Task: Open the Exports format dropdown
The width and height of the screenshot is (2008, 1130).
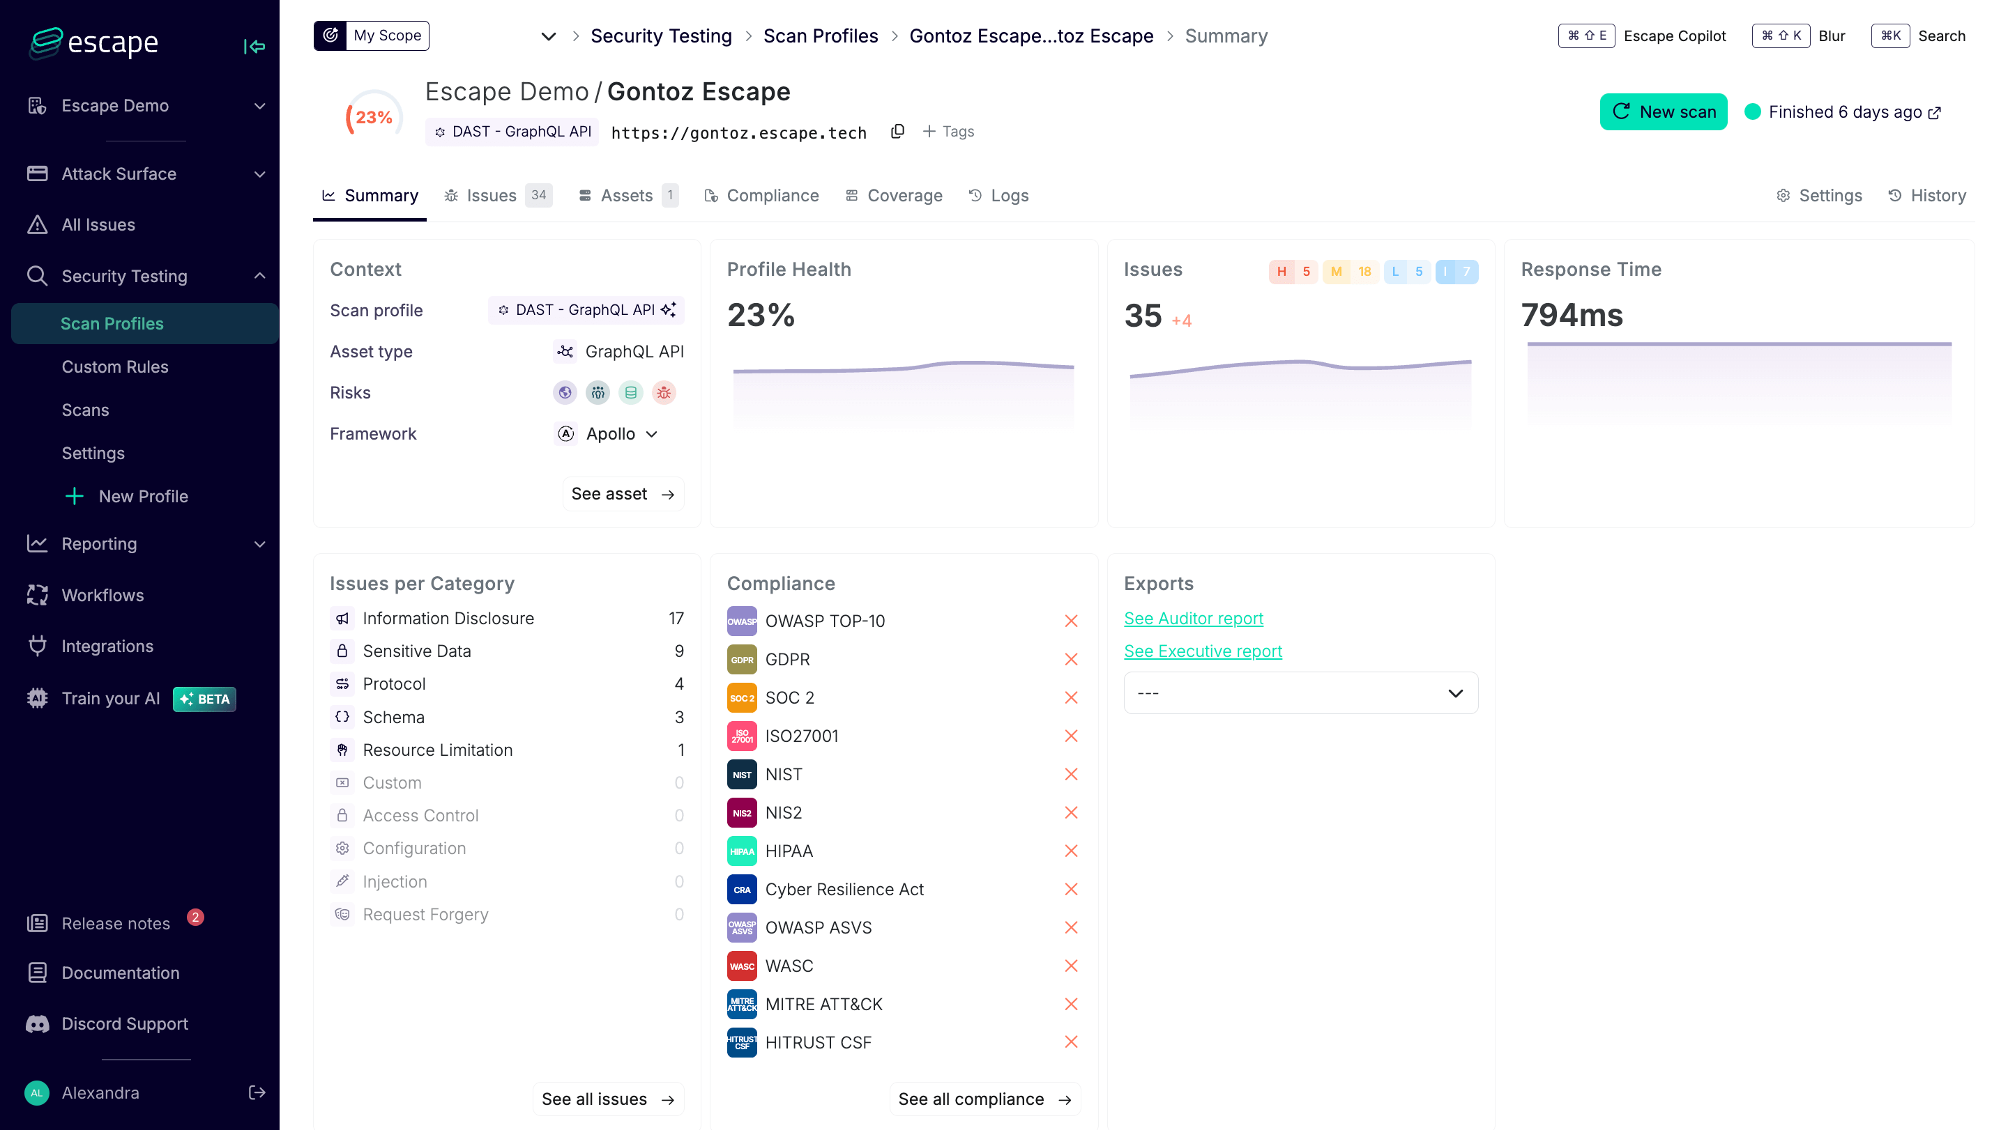Action: point(1300,692)
